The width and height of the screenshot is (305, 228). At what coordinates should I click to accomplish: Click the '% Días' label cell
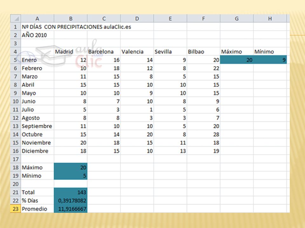coord(37,200)
